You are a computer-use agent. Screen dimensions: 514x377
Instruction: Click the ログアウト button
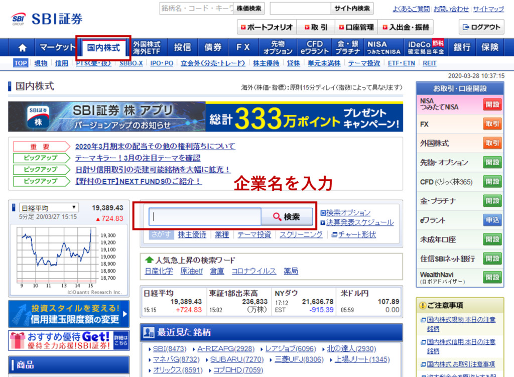[x=481, y=27]
